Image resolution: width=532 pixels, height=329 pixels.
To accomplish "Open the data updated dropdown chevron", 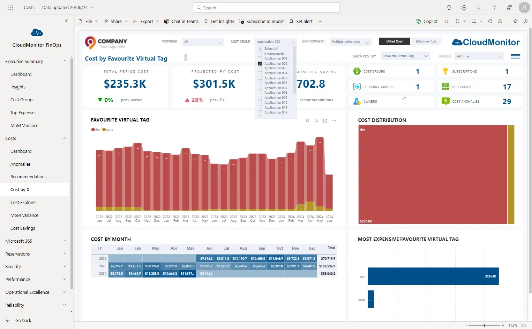I will click(92, 8).
